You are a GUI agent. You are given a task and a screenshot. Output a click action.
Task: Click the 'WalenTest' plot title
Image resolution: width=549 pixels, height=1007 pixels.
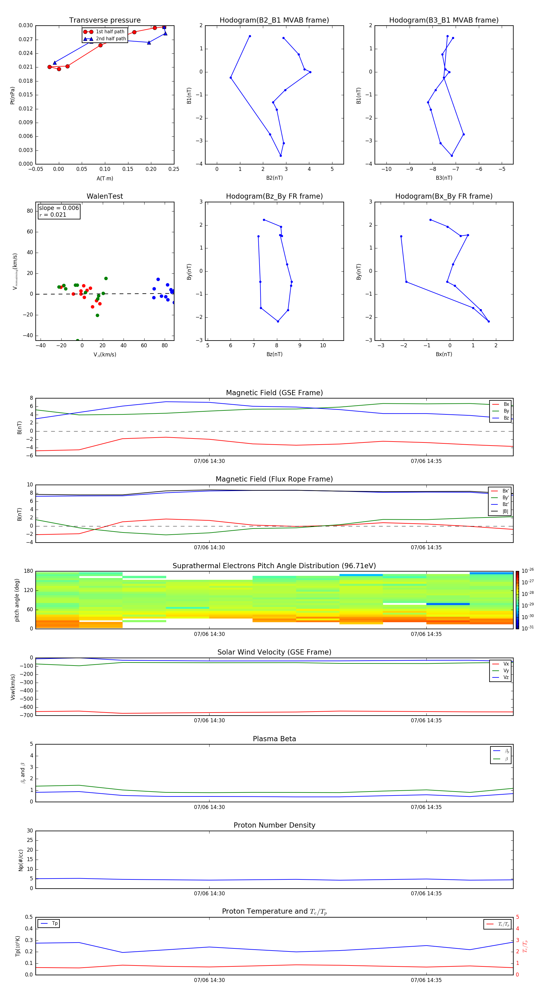(x=105, y=196)
